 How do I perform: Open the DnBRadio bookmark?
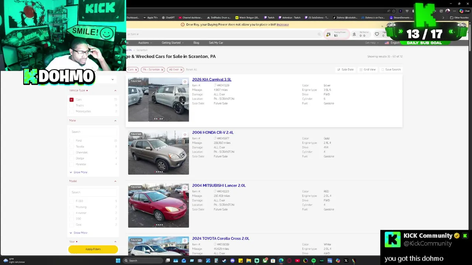click(x=218, y=18)
